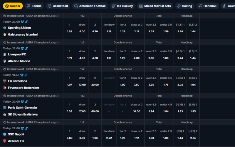Image resolution: width=235 pixels, height=147 pixels.
Task: Click the glove icon in Boxing tab
Action: [179, 6]
